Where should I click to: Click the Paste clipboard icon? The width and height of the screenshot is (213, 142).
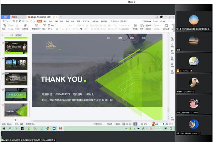[4, 26]
